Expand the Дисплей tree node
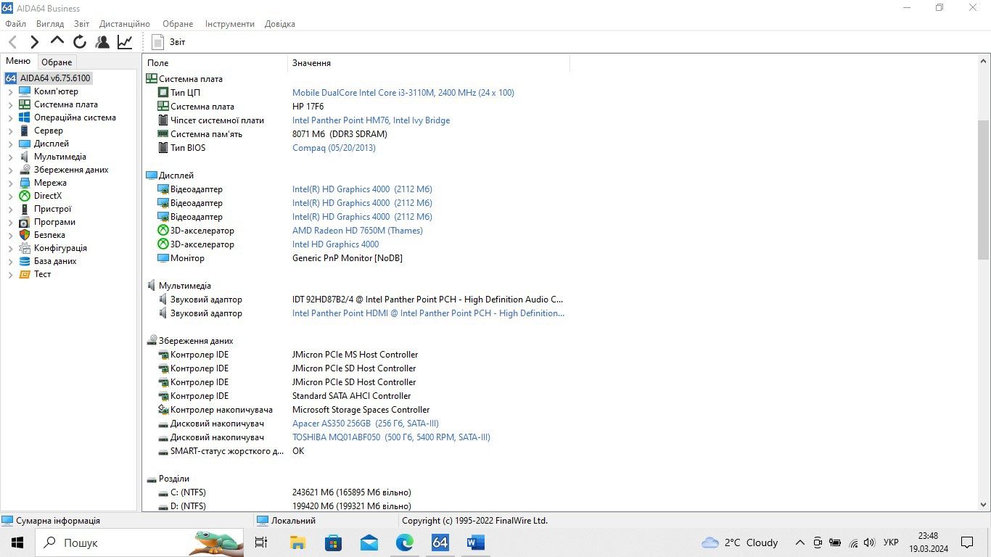991x557 pixels. pyautogui.click(x=10, y=144)
